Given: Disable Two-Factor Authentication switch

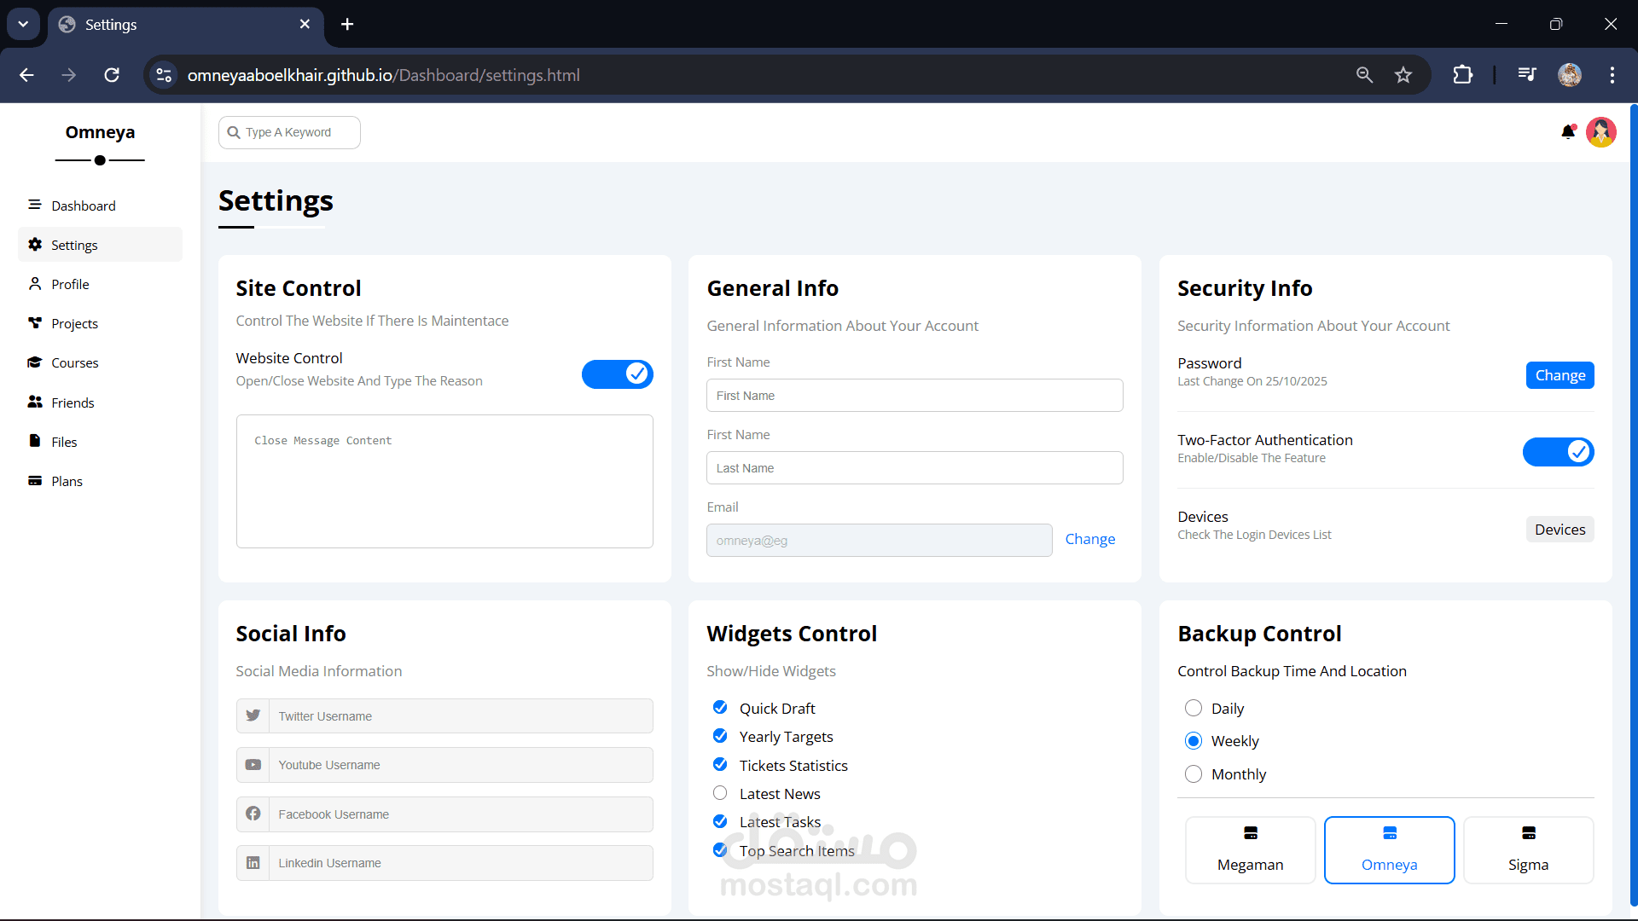Looking at the screenshot, I should (x=1558, y=451).
